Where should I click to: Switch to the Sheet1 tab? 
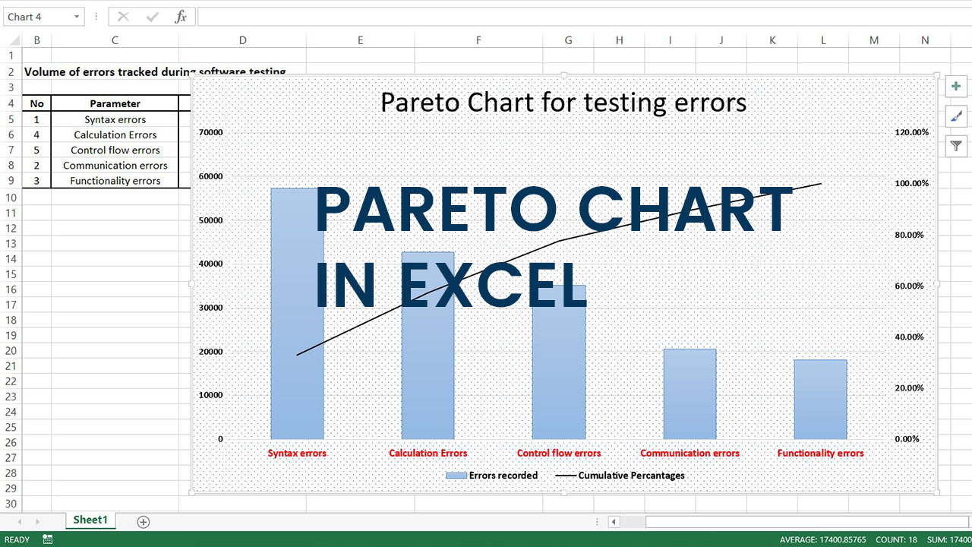[90, 520]
